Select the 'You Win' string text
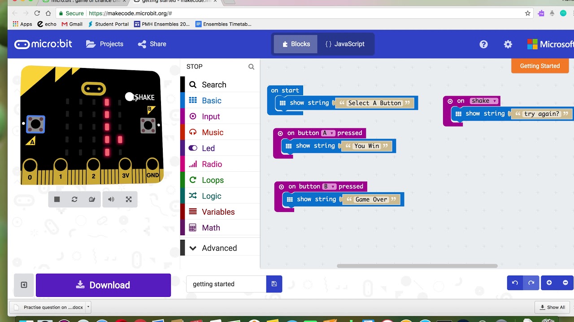 click(x=366, y=146)
